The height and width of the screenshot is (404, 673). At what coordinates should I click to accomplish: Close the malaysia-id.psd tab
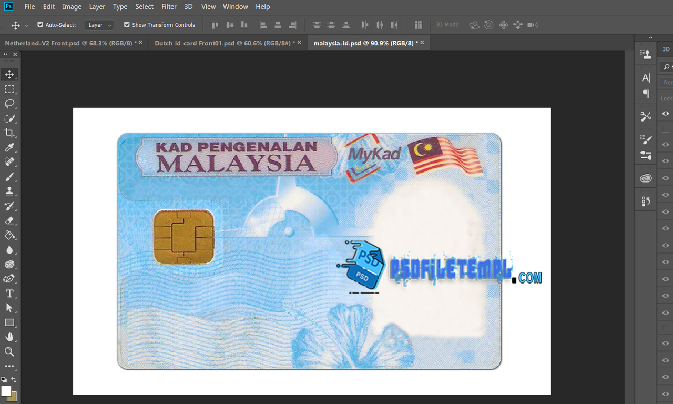click(422, 42)
